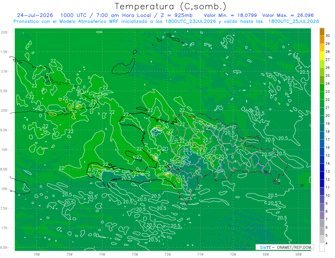Click the "19N" latitude axis label
Image resolution: width=335 pixels, height=258 pixels.
tap(4, 150)
